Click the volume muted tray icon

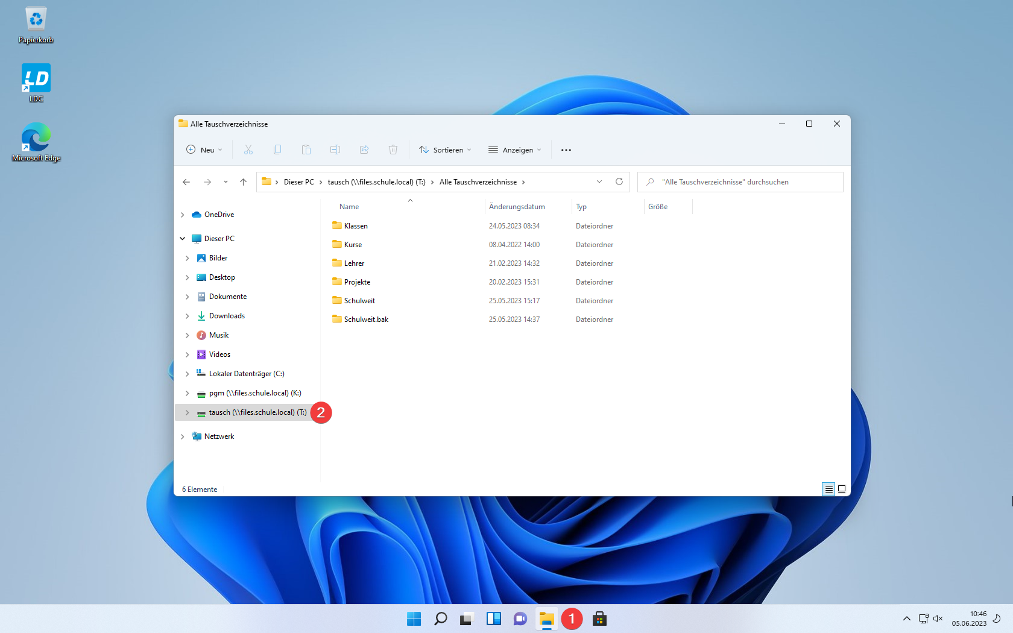pyautogui.click(x=938, y=619)
